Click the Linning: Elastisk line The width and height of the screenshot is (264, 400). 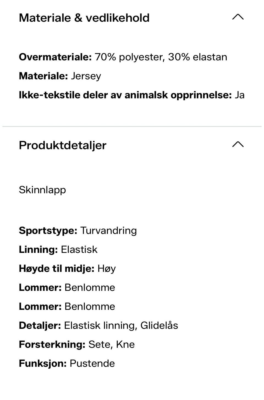click(58, 250)
